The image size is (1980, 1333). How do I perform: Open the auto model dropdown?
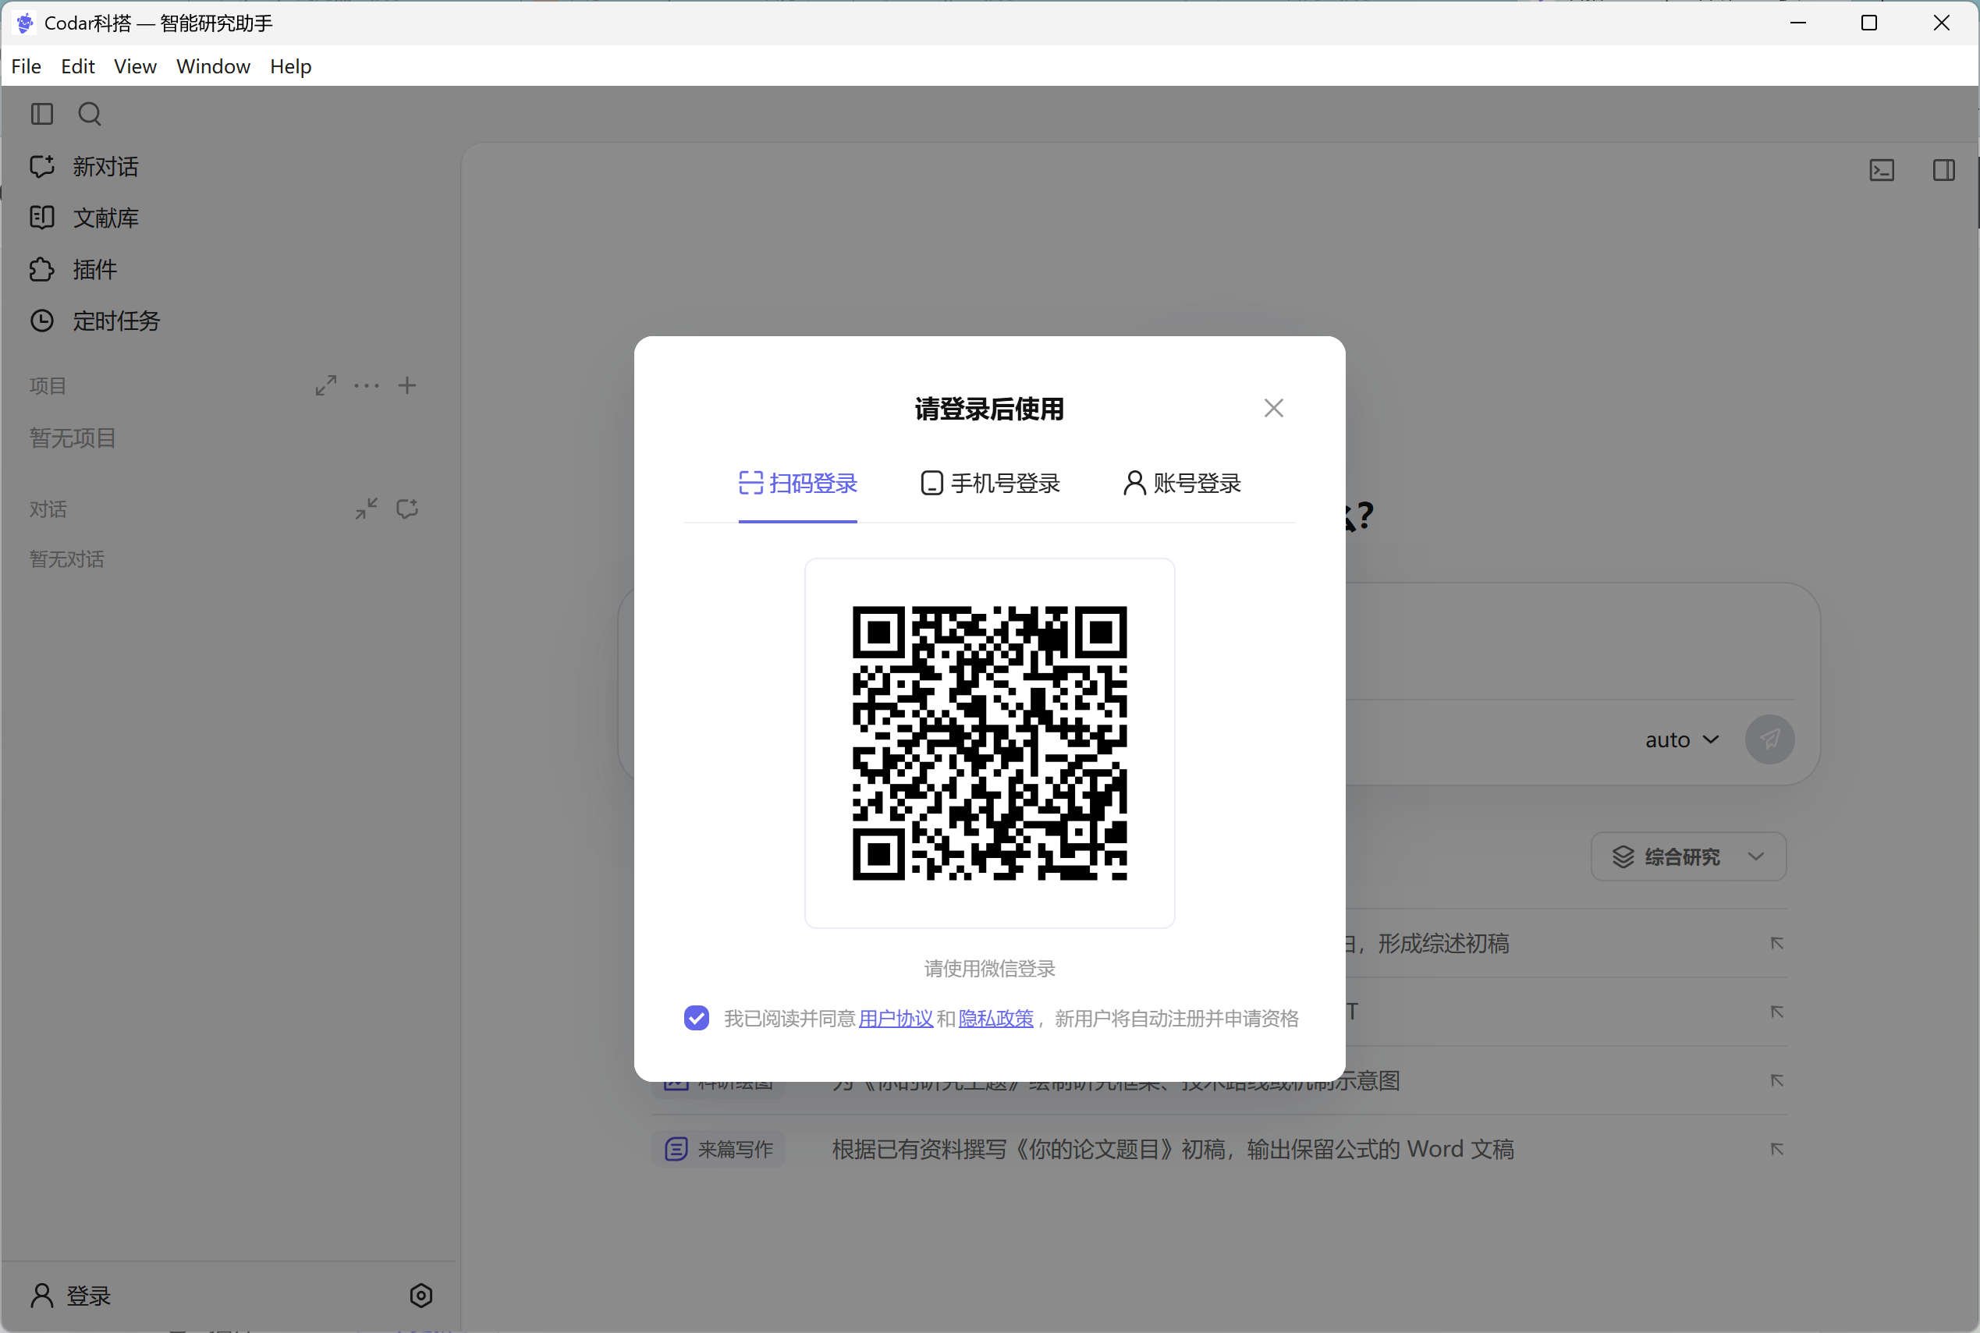click(x=1683, y=739)
